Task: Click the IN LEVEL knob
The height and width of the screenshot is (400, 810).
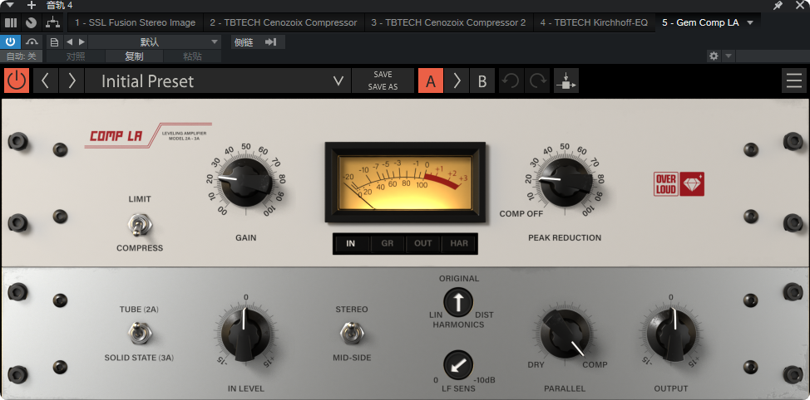Action: point(244,333)
